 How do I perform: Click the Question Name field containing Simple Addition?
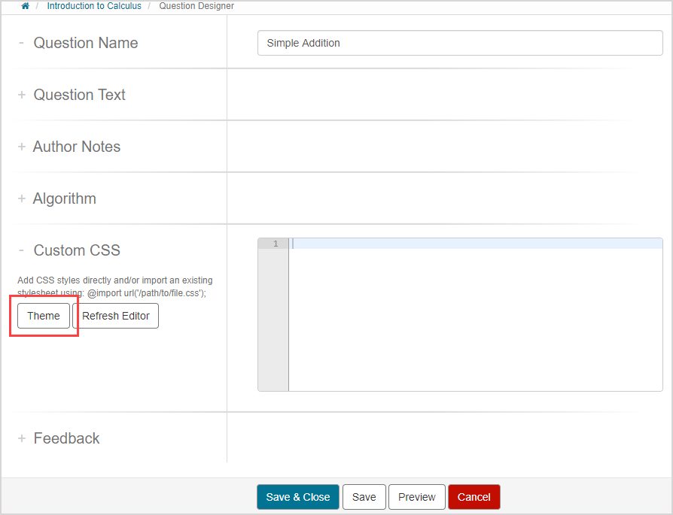pyautogui.click(x=459, y=43)
